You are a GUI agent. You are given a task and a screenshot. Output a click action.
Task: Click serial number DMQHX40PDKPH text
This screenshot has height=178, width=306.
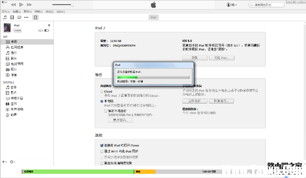tap(124, 46)
